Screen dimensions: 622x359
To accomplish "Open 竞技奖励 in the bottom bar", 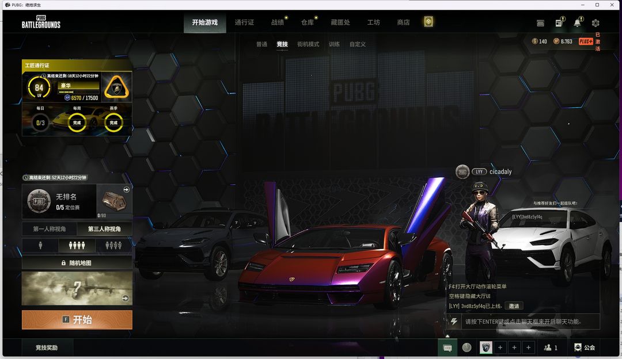I will [x=47, y=347].
